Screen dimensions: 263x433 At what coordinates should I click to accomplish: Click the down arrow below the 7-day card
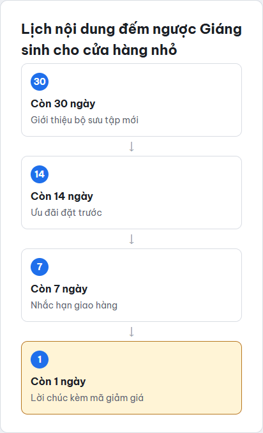tap(131, 331)
